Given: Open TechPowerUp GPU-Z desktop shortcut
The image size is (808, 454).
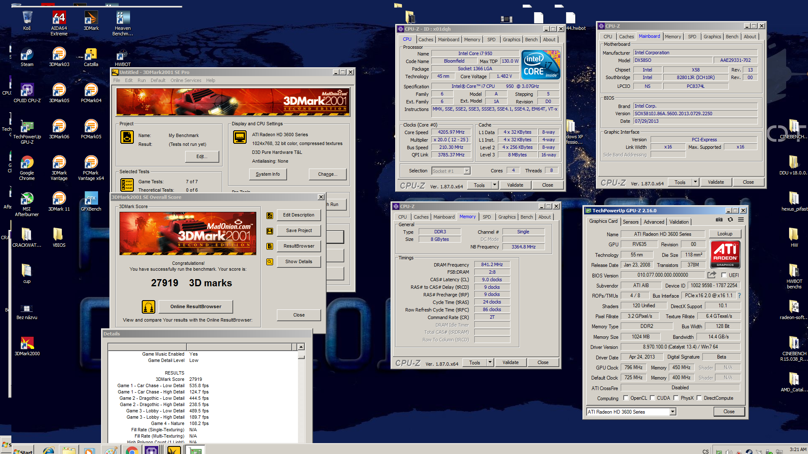Looking at the screenshot, I should point(27,132).
